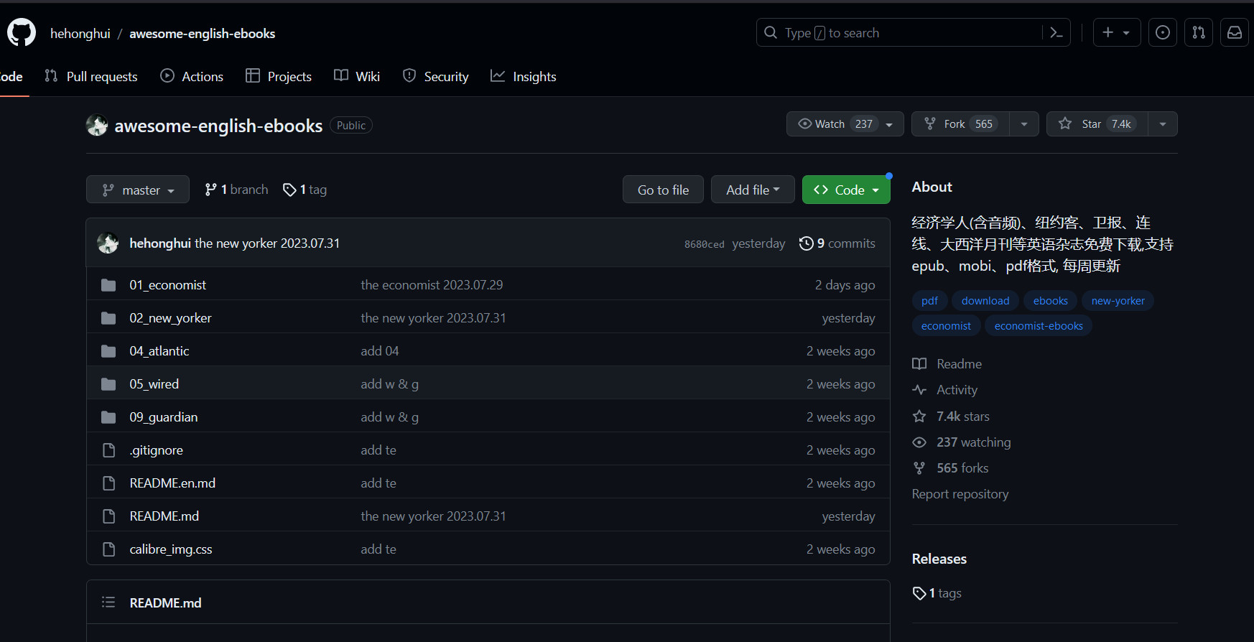This screenshot has height=642, width=1254.
Task: Click the pulse icon next to Activity
Action: click(x=919, y=390)
